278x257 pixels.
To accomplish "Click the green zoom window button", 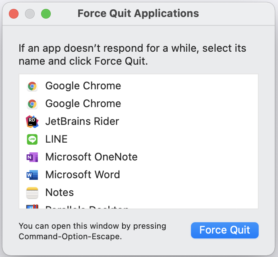I will point(46,13).
